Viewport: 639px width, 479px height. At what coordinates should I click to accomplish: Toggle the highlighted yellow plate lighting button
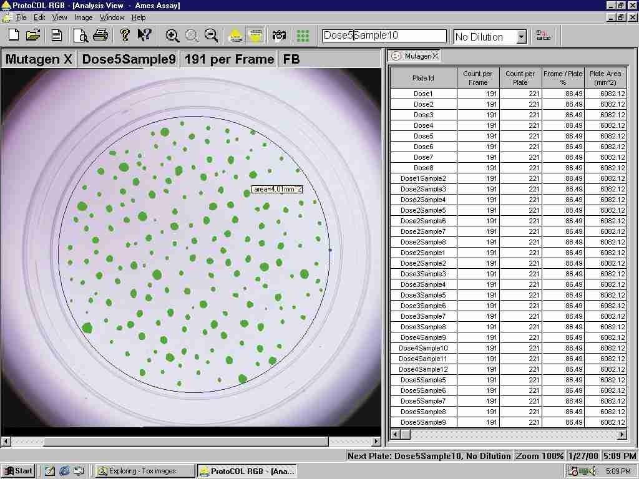click(255, 36)
